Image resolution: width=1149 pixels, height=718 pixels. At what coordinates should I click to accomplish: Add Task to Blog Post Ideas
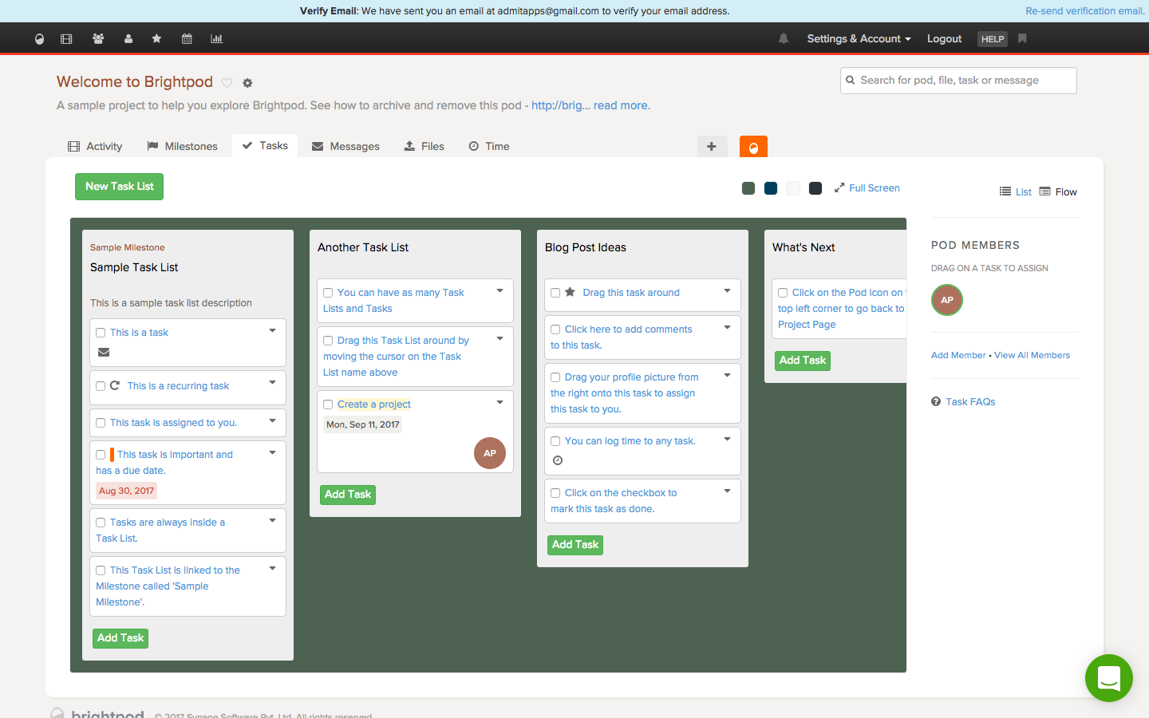click(575, 545)
